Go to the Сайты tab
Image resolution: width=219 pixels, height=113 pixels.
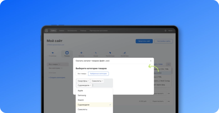pyautogui.click(x=53, y=31)
